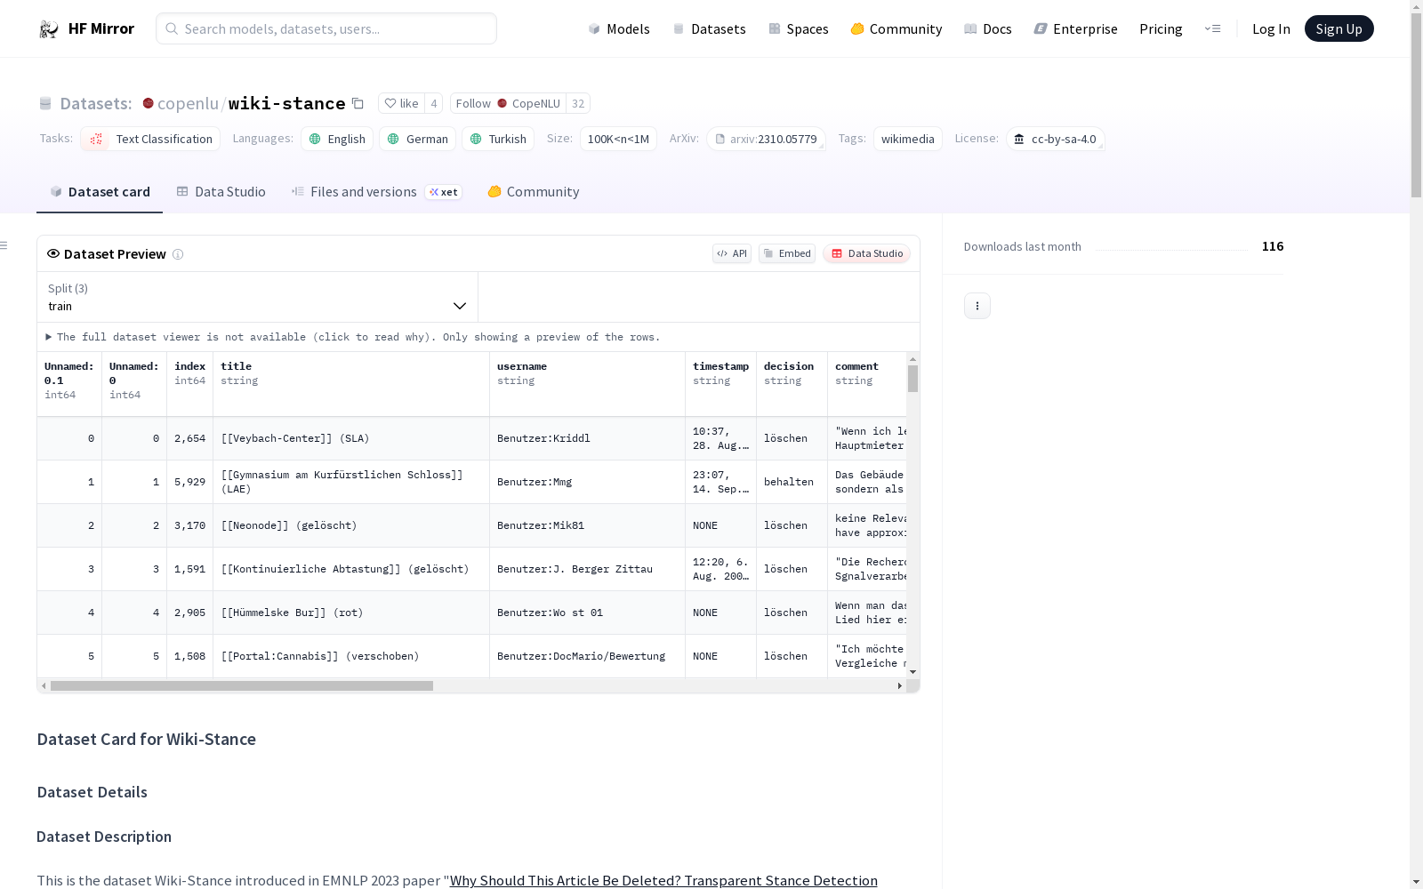Open the Enterprise navigation item
1423x889 pixels.
pyautogui.click(x=1075, y=29)
